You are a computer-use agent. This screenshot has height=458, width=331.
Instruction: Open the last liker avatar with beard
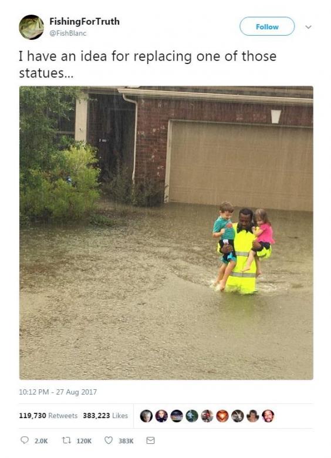(268, 416)
